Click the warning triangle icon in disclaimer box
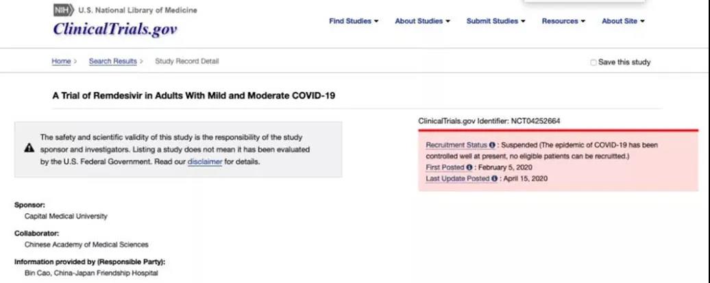Viewport: 710px width, 283px height. (x=29, y=147)
